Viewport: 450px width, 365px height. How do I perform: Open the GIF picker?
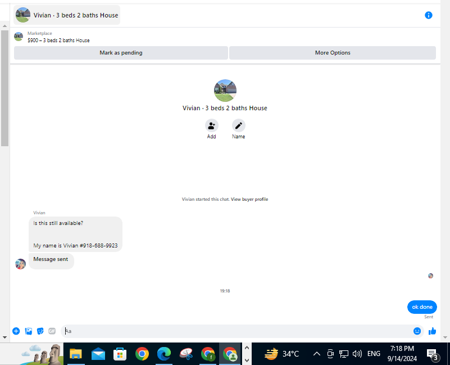pyautogui.click(x=52, y=331)
